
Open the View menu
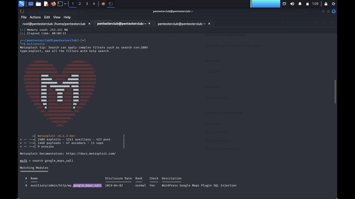57,17
